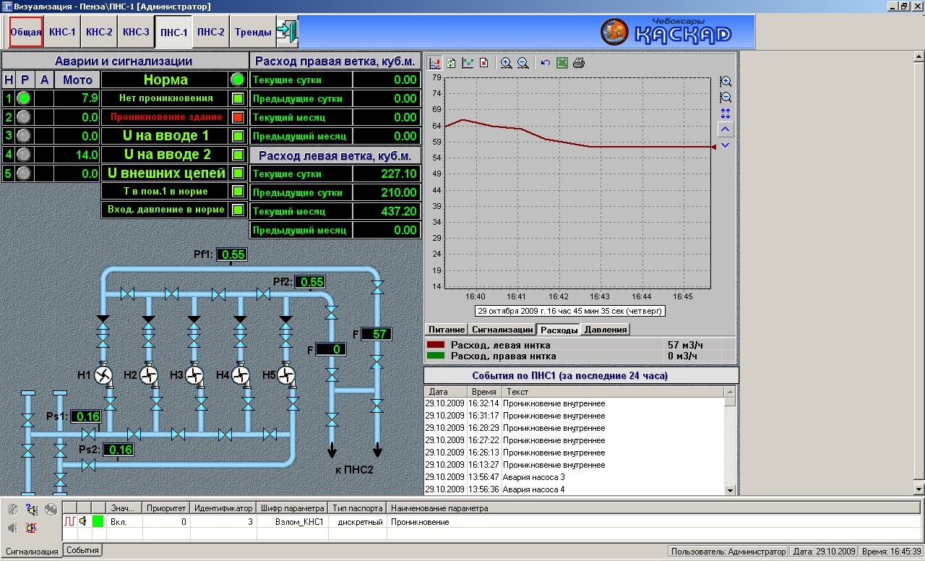Viewport: 925px width, 561px height.
Task: Click the U на вводе 2 indicator
Action: [x=238, y=155]
